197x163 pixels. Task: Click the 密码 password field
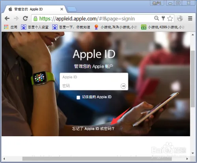tap(90, 86)
